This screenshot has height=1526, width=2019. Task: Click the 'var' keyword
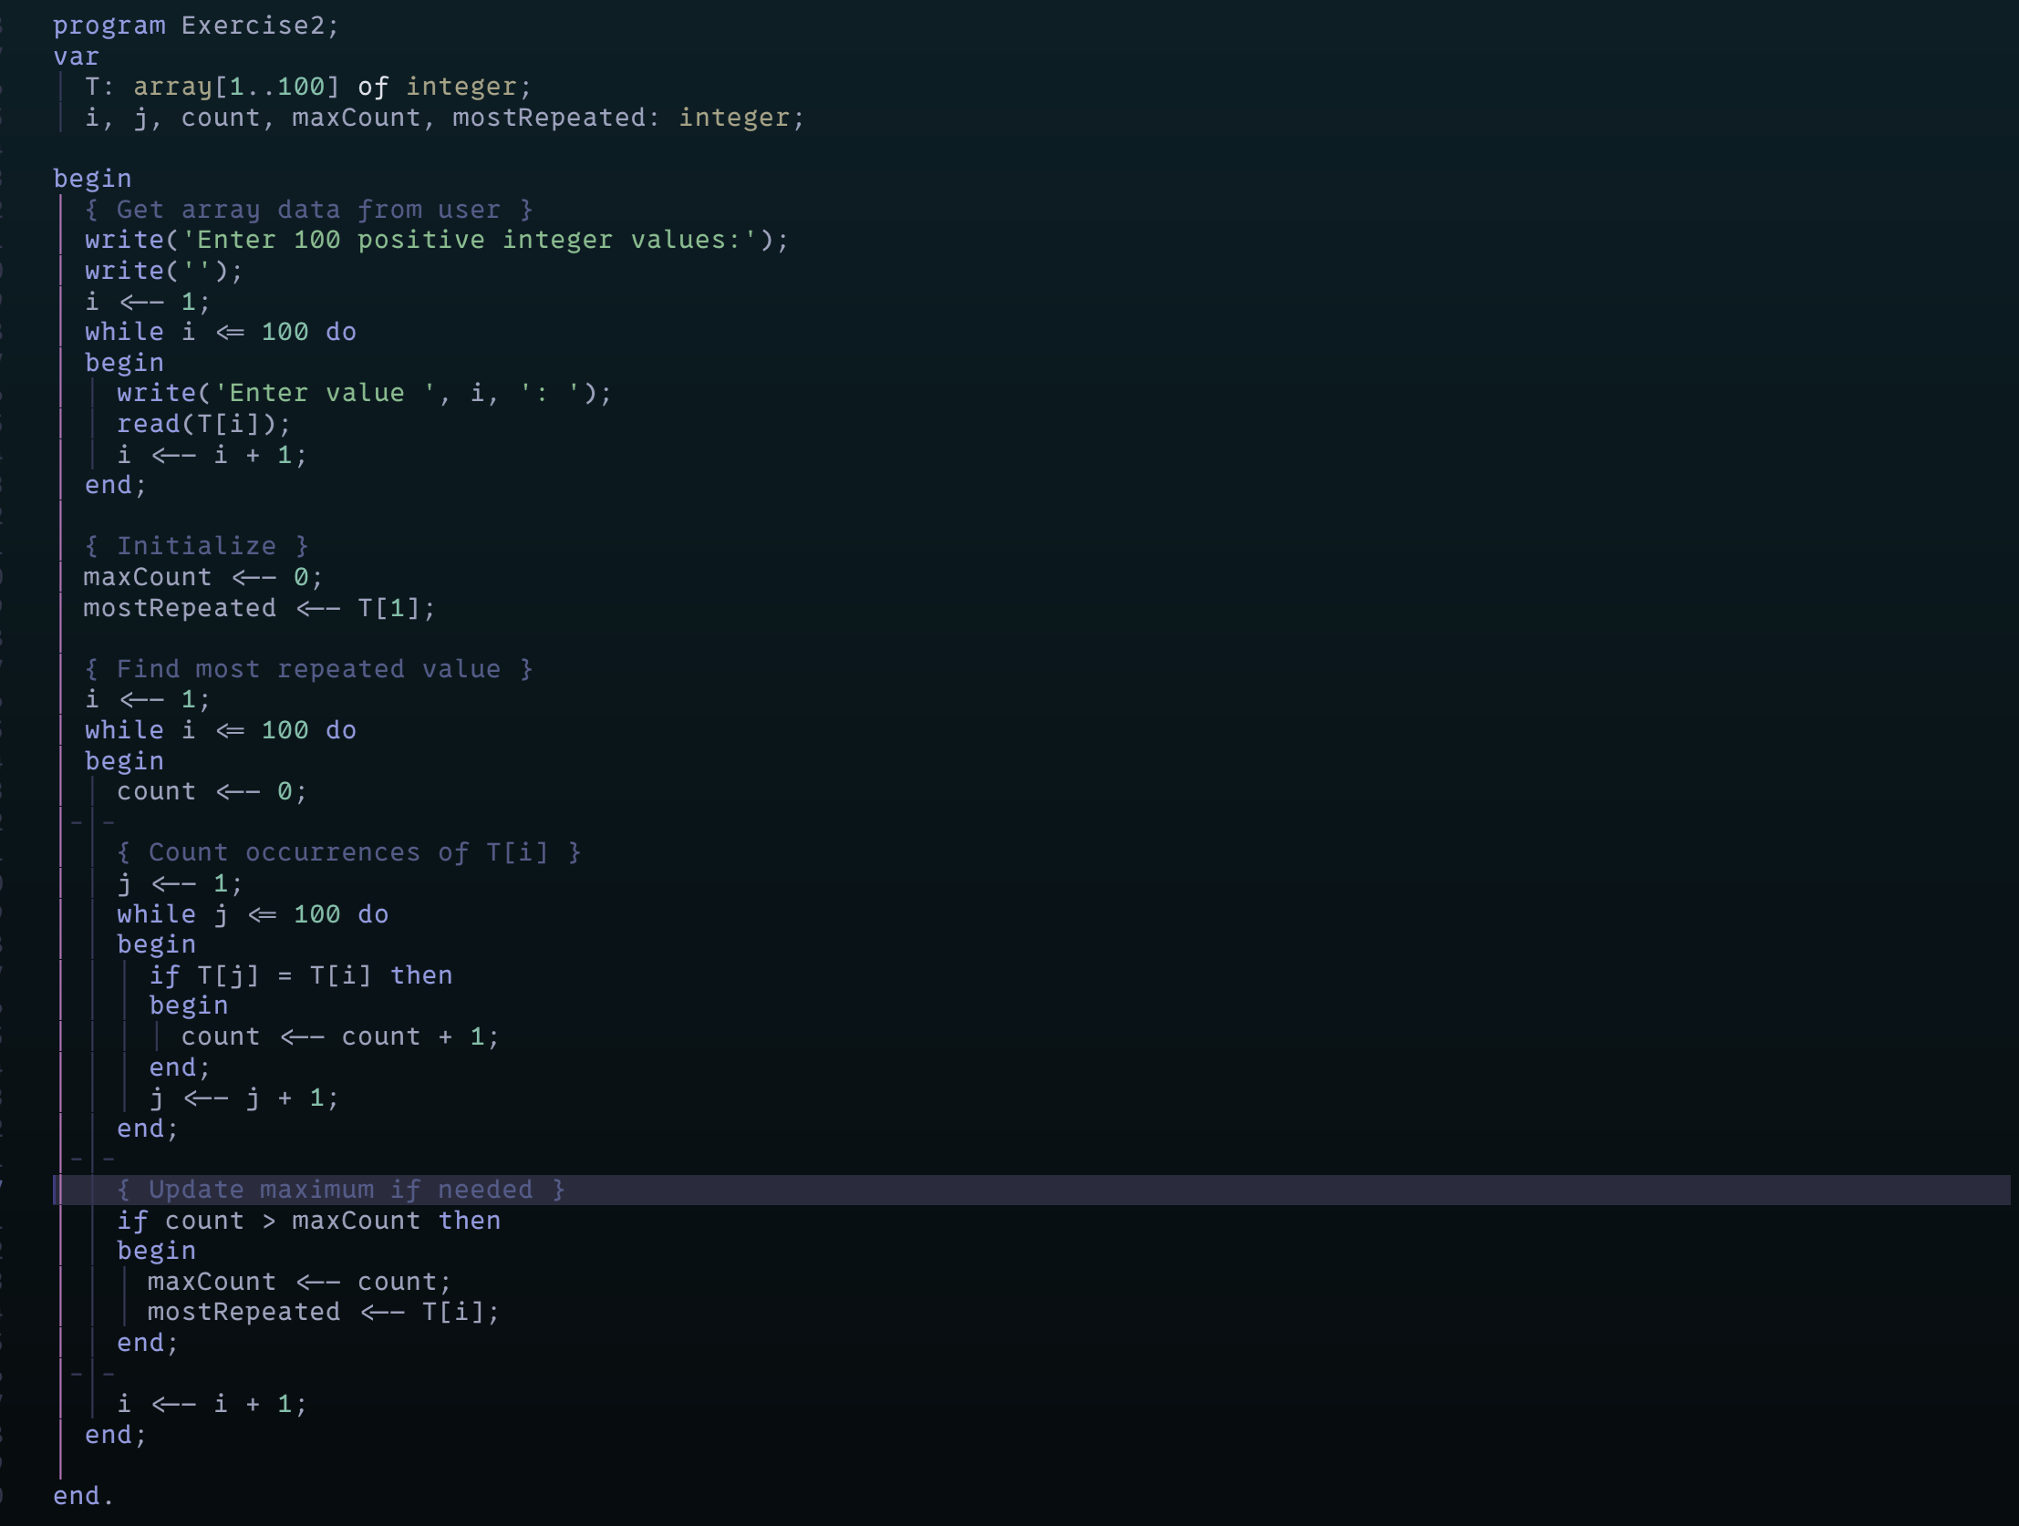(76, 57)
